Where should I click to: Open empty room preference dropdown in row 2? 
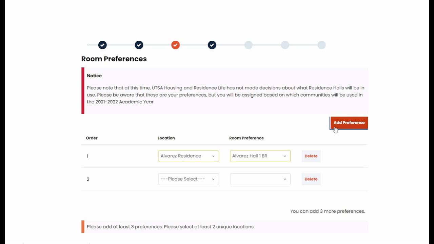260,179
